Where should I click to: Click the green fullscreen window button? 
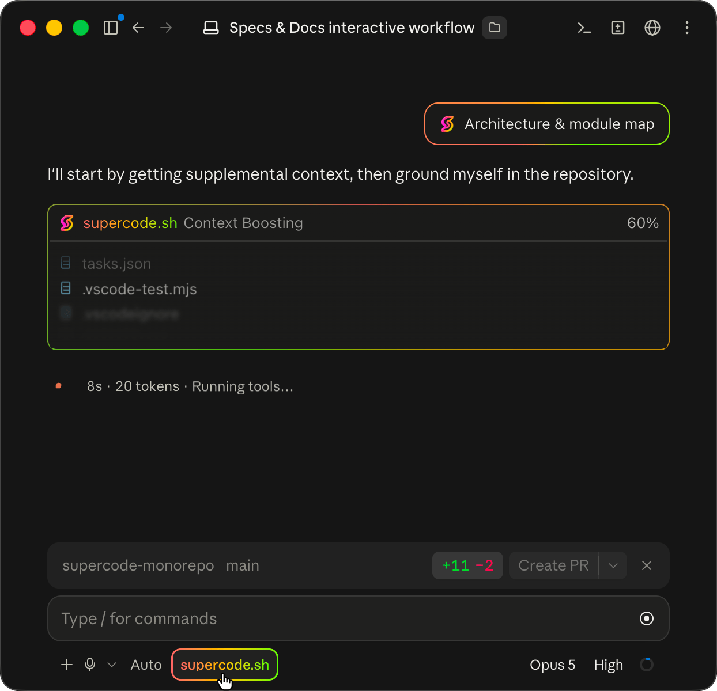81,28
